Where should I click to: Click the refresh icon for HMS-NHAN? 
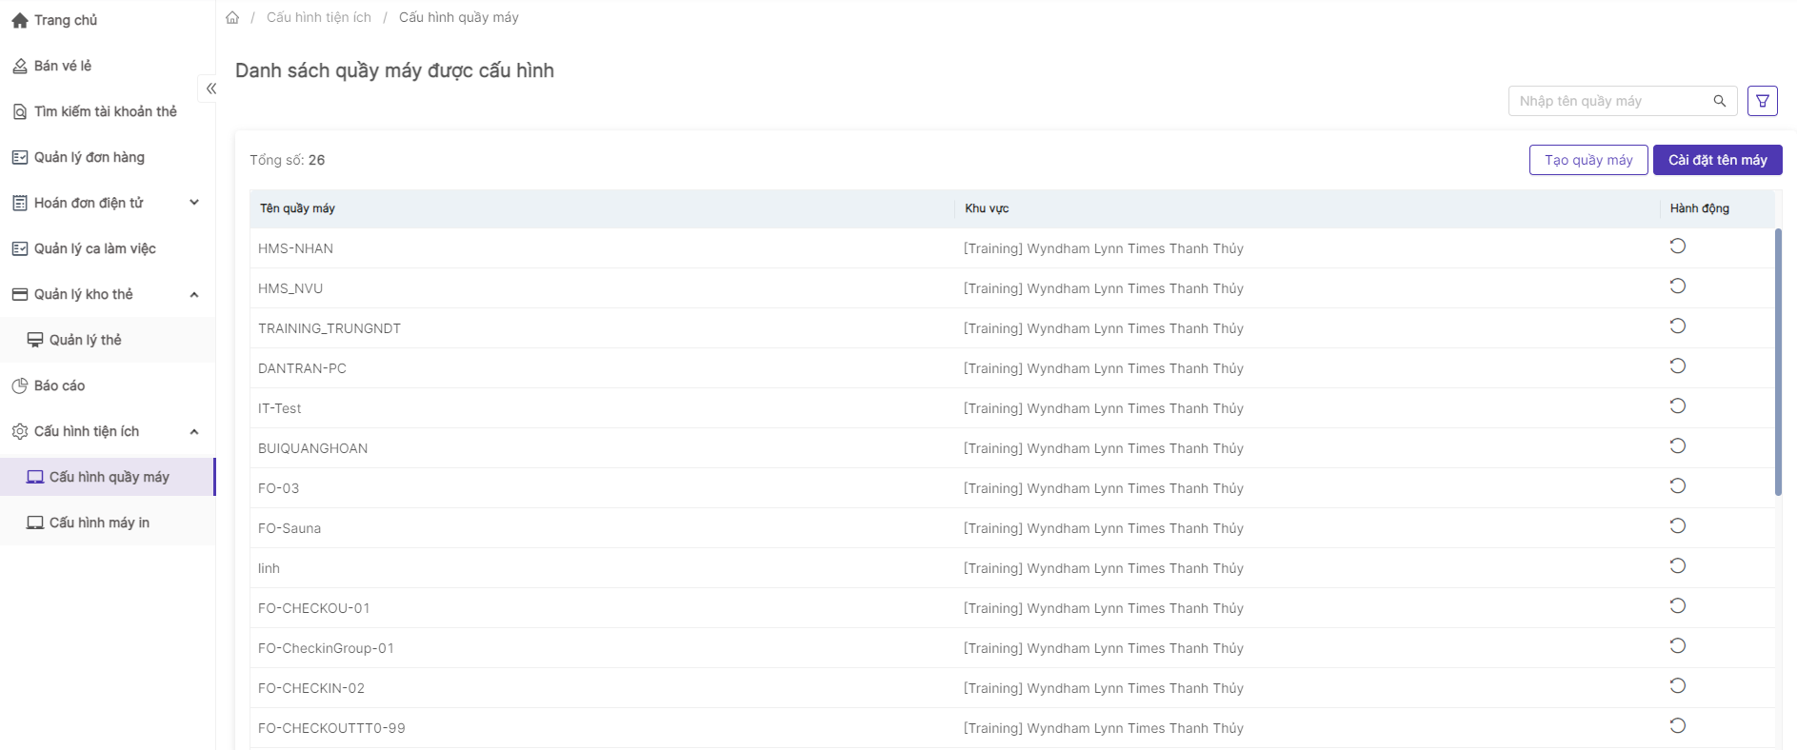pyautogui.click(x=1678, y=247)
